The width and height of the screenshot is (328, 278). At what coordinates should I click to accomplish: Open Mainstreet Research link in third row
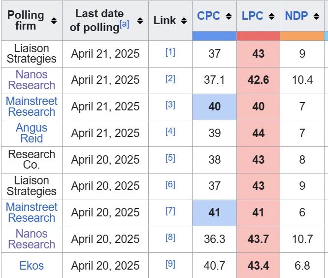[32, 106]
